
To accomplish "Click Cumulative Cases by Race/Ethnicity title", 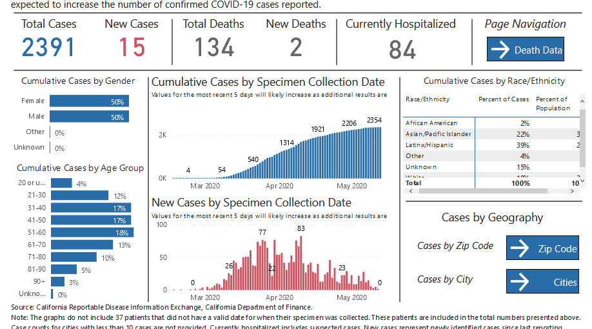I will [x=494, y=81].
